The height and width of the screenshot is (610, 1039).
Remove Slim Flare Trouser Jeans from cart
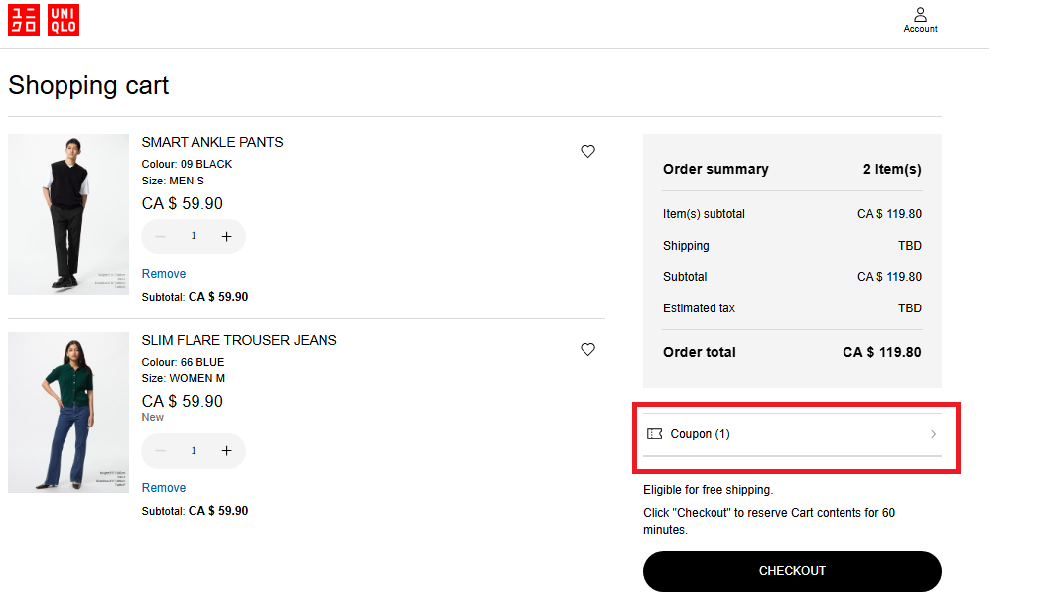(x=164, y=488)
